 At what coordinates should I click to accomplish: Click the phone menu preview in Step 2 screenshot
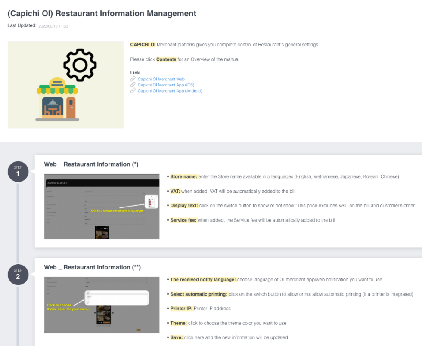click(103, 314)
